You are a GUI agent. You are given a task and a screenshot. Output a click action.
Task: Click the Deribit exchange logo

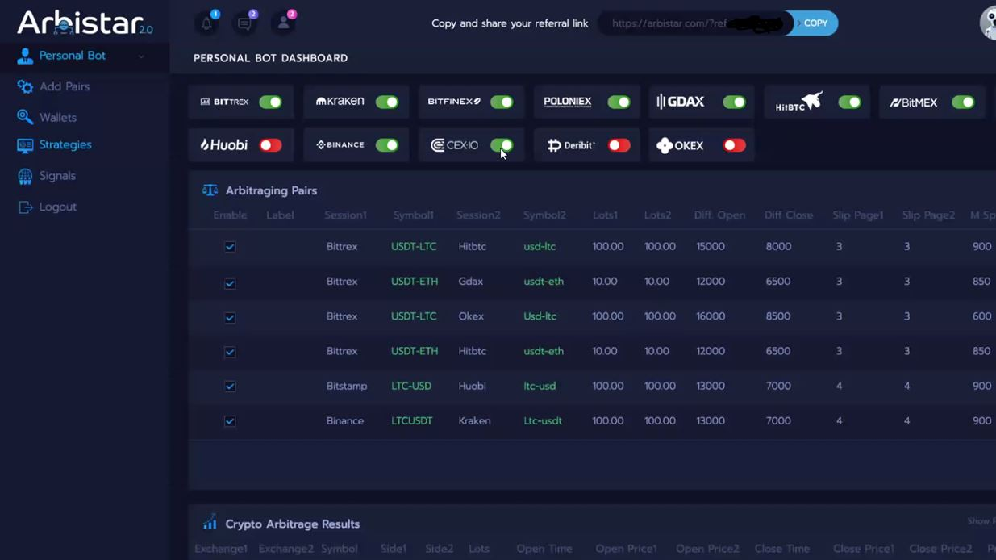(570, 145)
